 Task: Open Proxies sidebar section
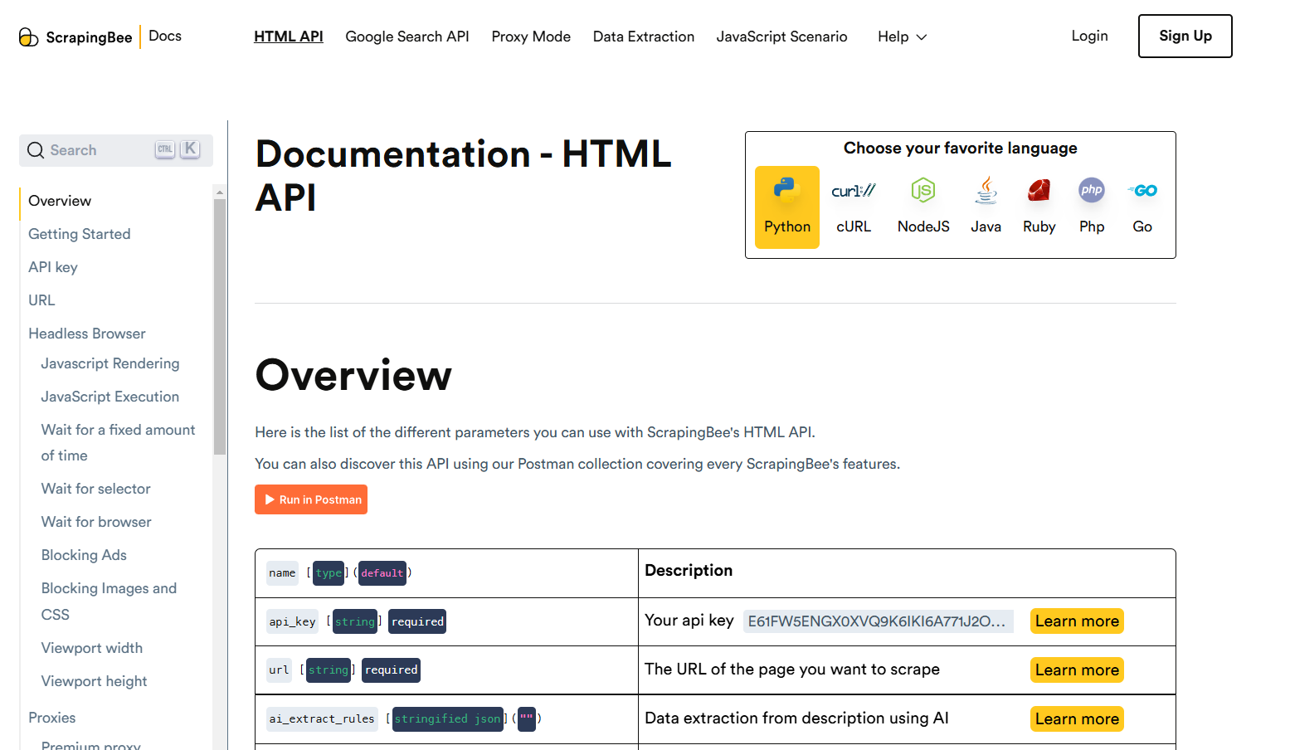pyautogui.click(x=52, y=718)
